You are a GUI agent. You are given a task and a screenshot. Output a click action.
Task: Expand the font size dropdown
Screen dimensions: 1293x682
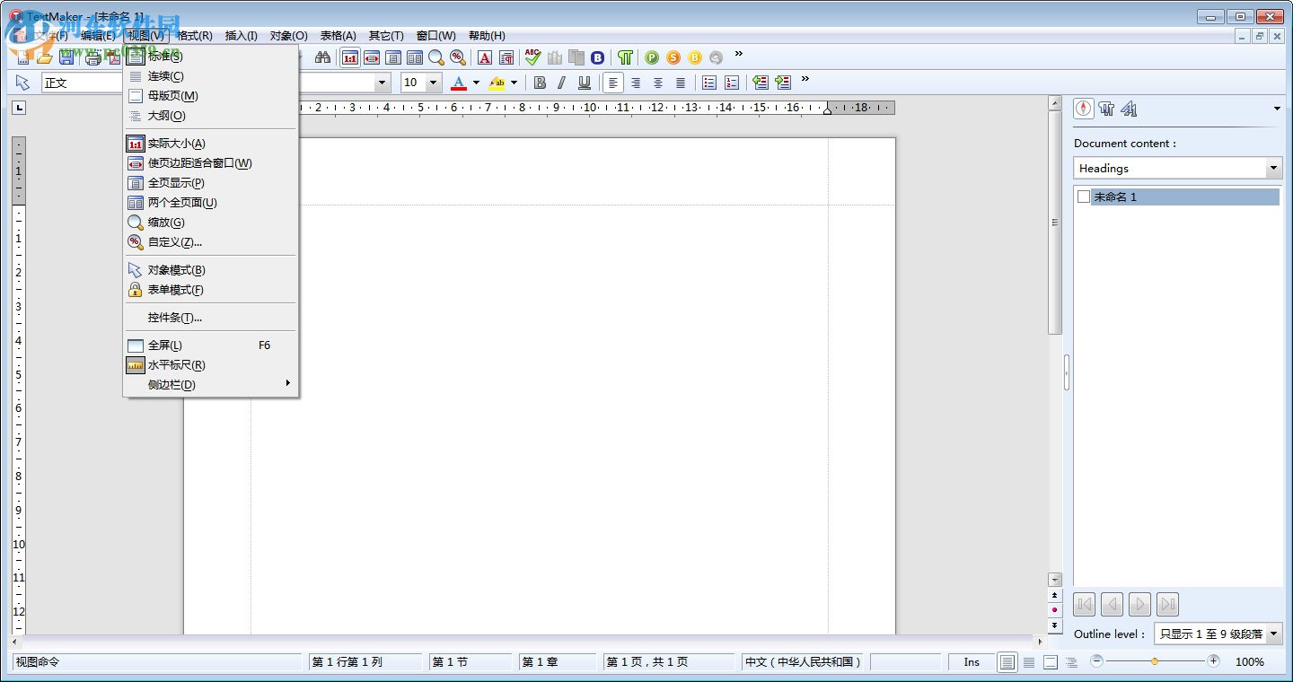tap(434, 83)
